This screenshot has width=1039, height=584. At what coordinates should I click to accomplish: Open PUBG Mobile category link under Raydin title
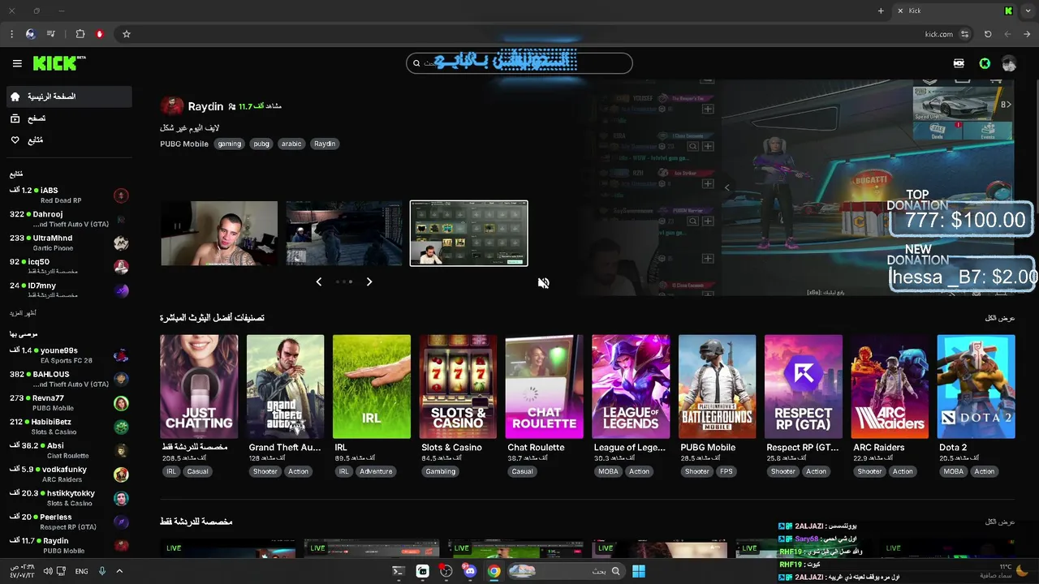(184, 144)
